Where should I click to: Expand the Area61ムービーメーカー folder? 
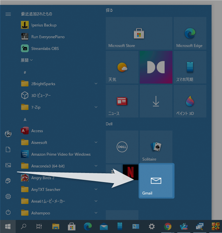(59, 201)
